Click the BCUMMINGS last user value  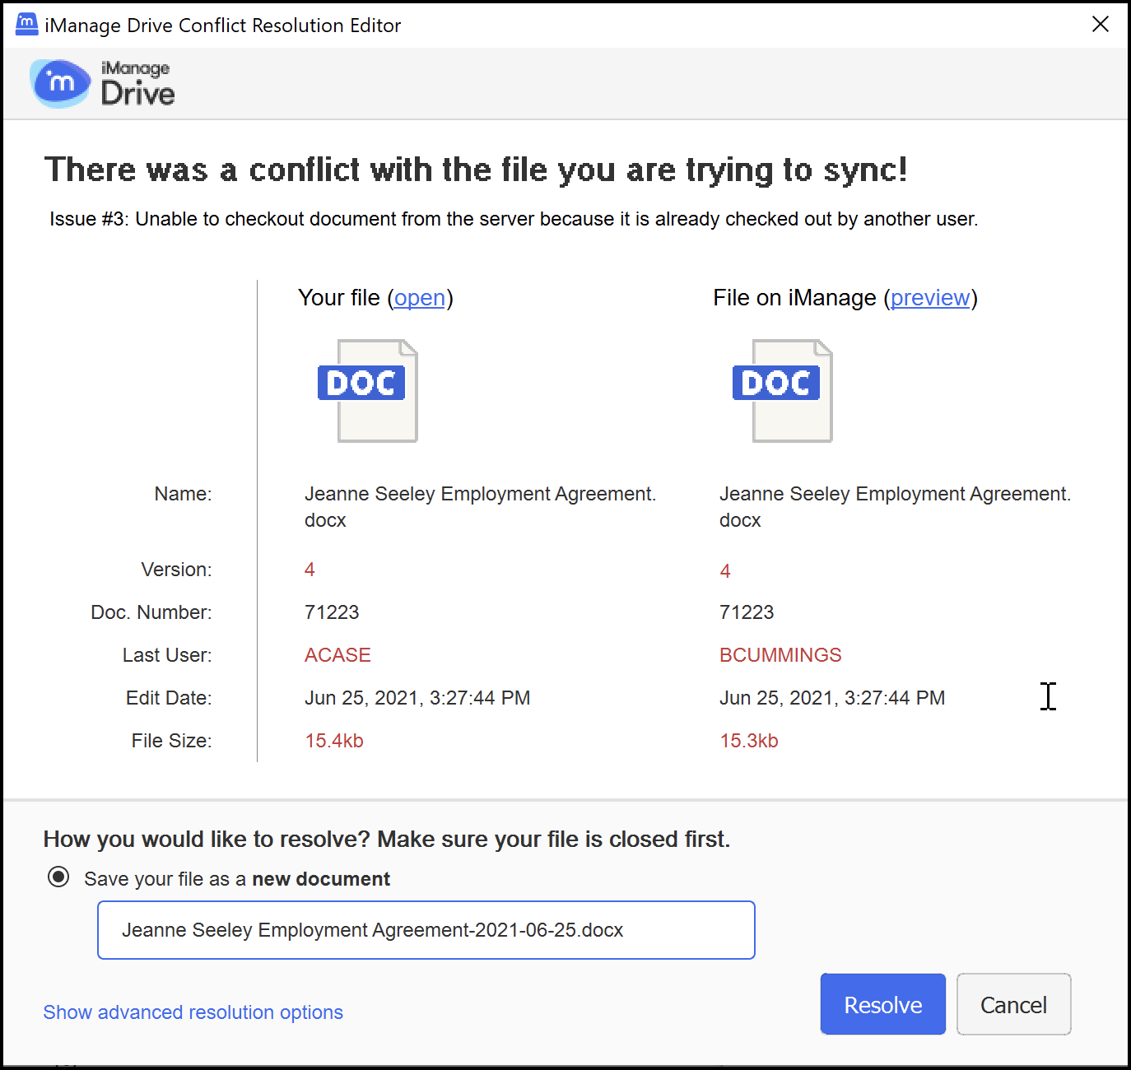tap(780, 655)
